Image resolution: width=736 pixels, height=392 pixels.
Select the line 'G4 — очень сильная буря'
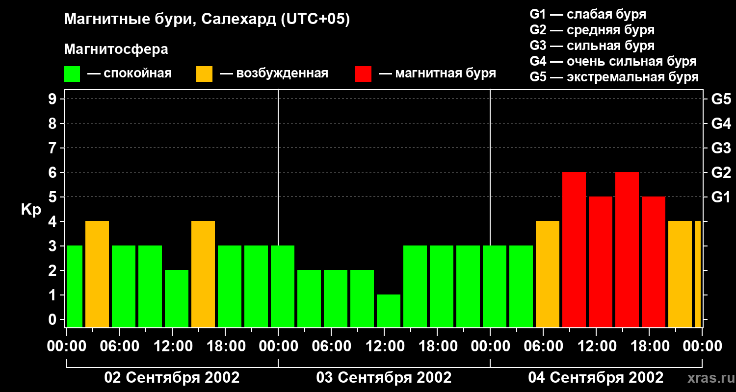point(613,61)
